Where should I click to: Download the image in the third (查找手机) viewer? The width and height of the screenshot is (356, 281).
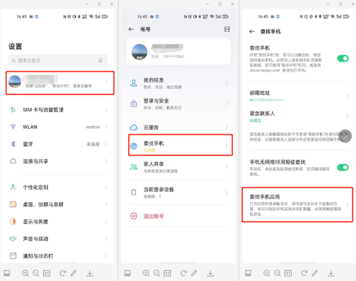tap(331, 273)
